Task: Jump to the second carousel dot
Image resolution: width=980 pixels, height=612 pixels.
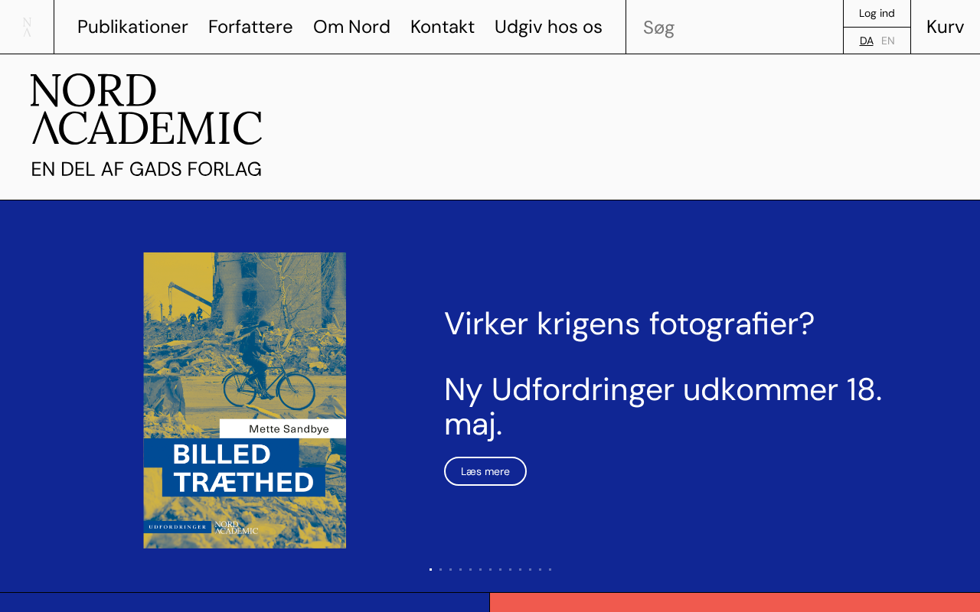Action: (440, 569)
